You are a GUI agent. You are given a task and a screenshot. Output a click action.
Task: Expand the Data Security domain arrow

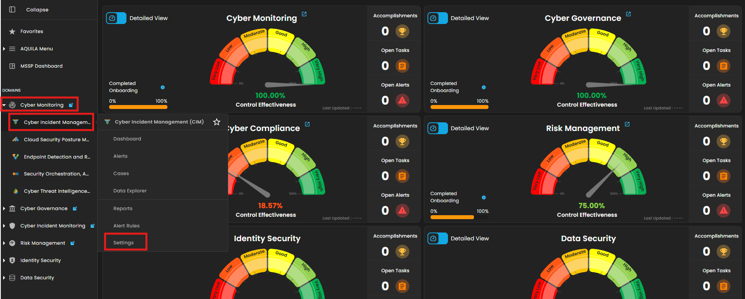pyautogui.click(x=4, y=278)
